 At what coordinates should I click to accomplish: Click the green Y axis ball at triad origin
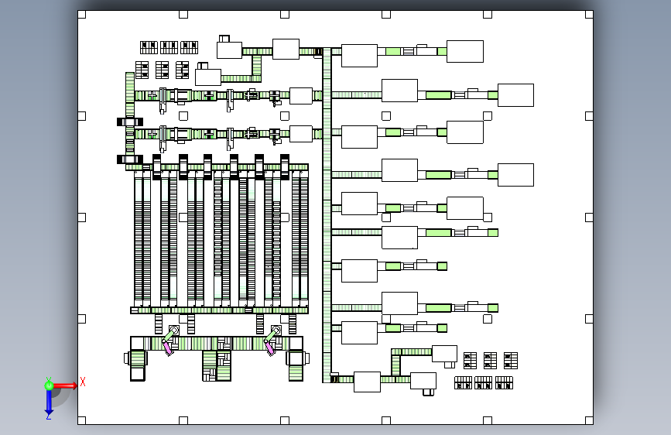[x=49, y=385]
